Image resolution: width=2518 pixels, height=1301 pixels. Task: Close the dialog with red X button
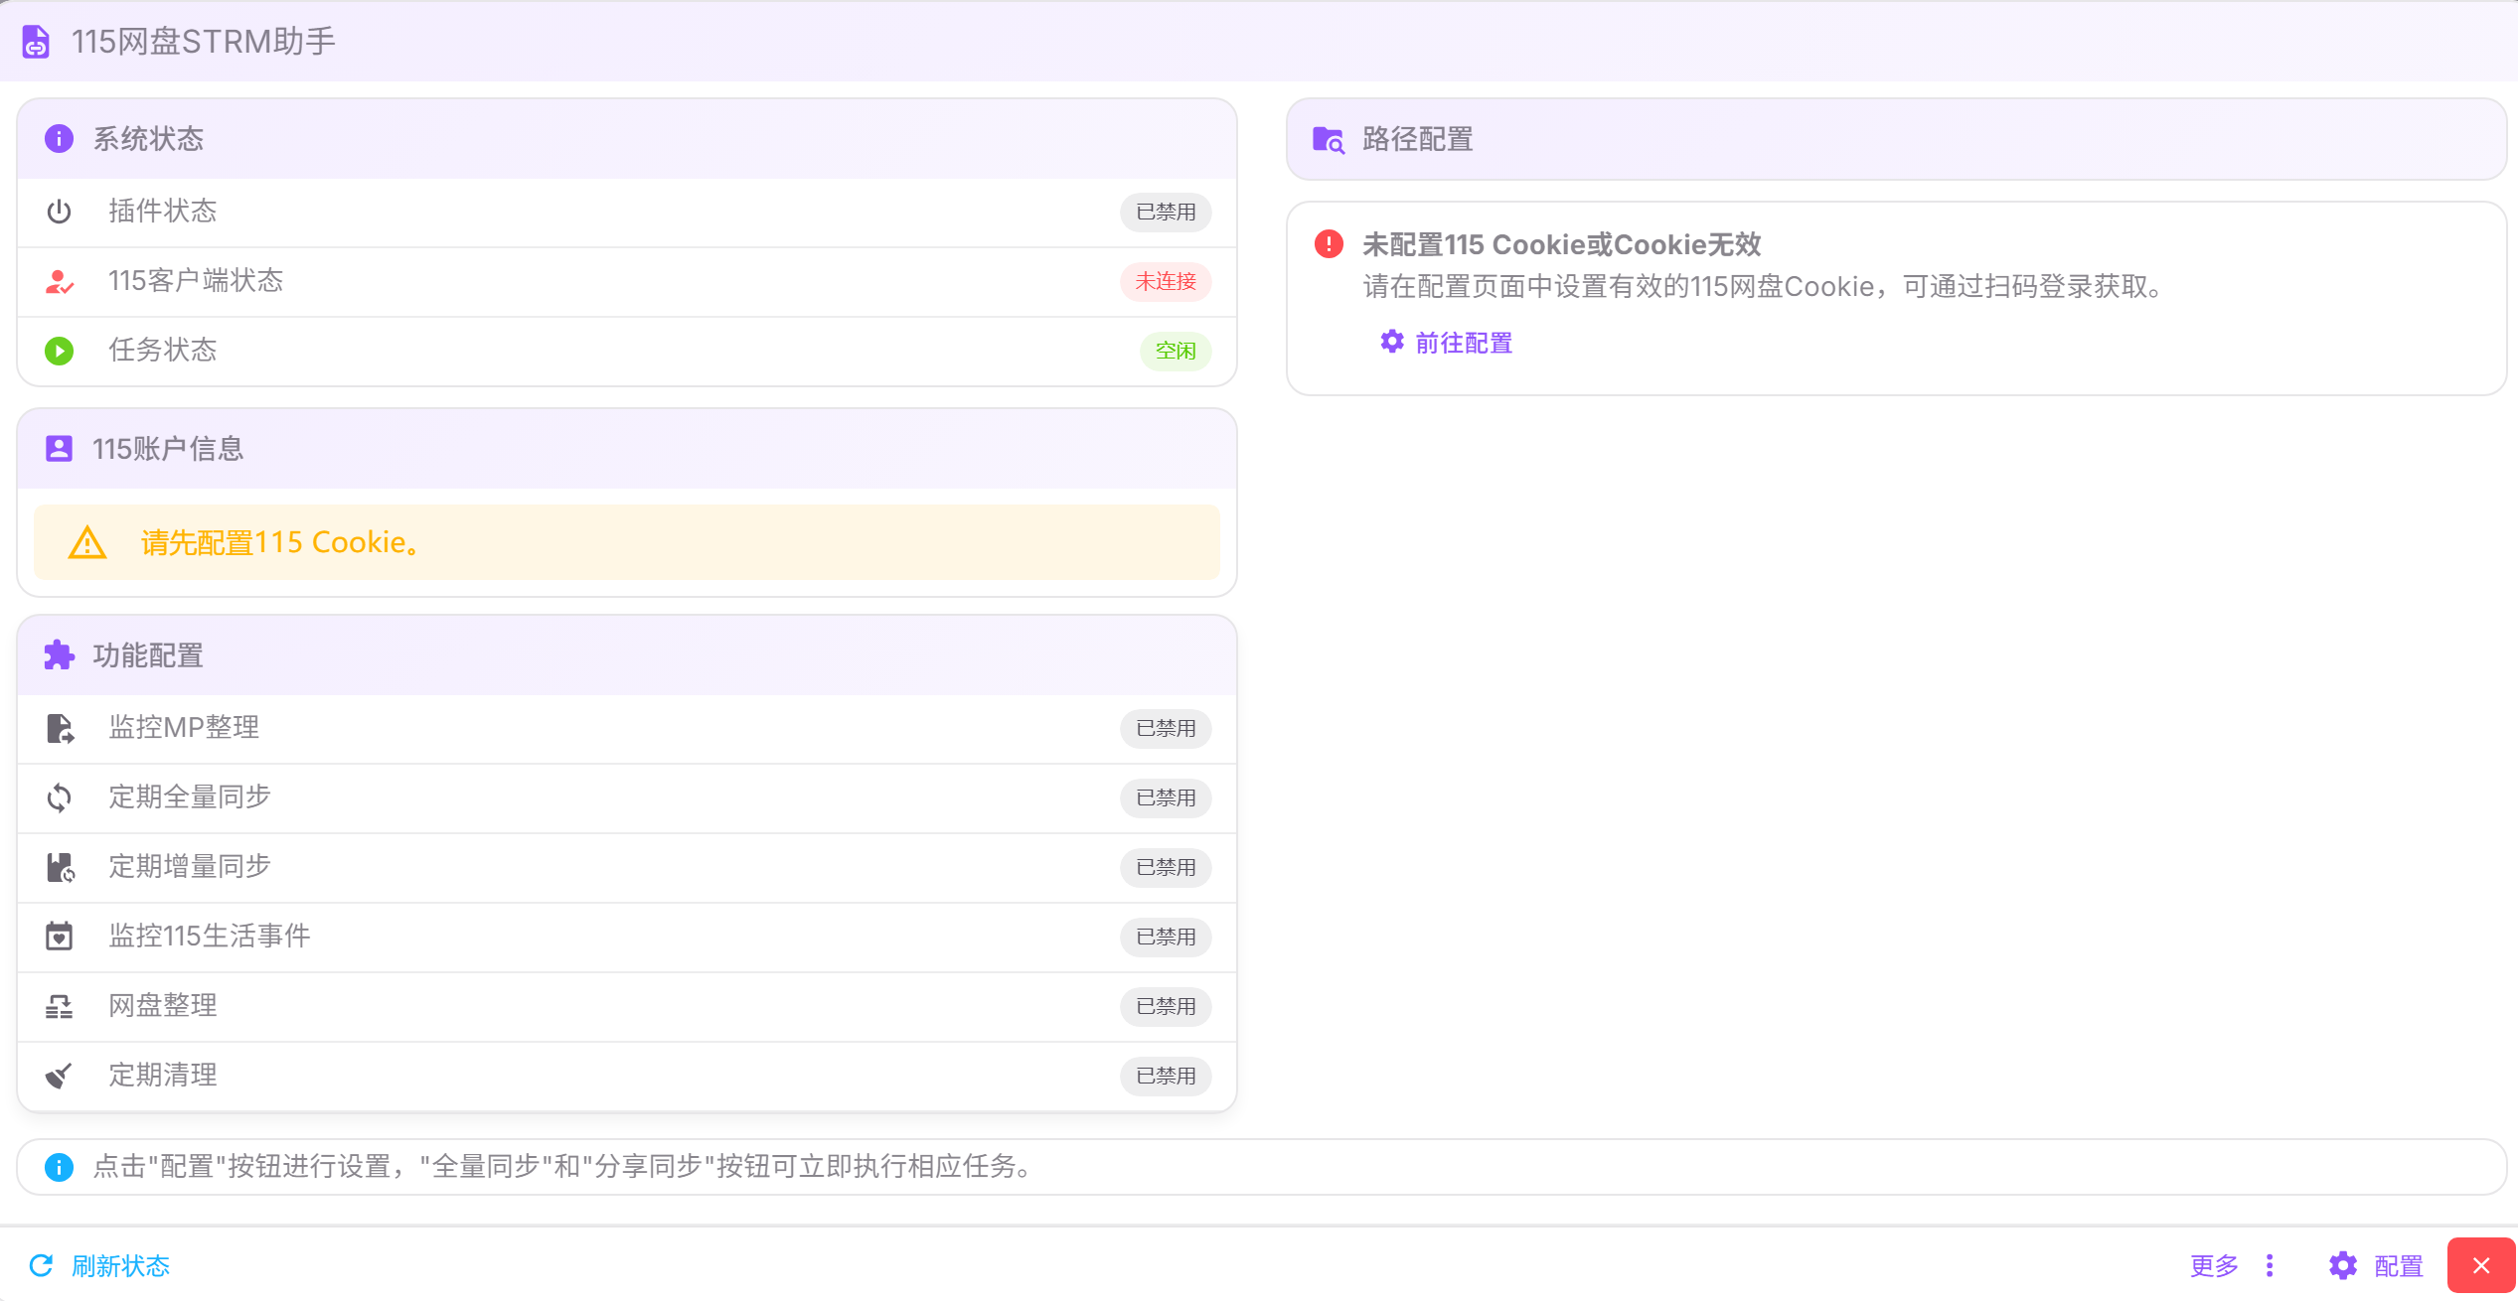pos(2481,1265)
